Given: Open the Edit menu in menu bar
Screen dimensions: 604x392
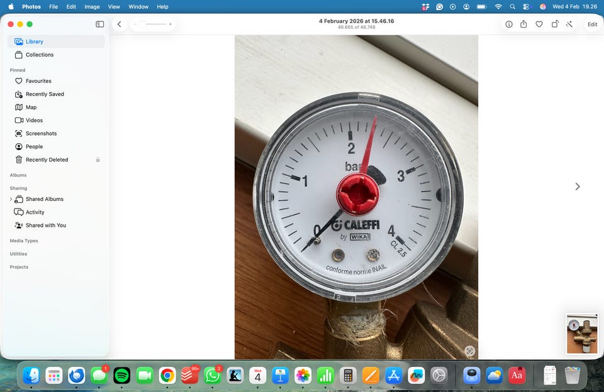Looking at the screenshot, I should click(x=71, y=6).
